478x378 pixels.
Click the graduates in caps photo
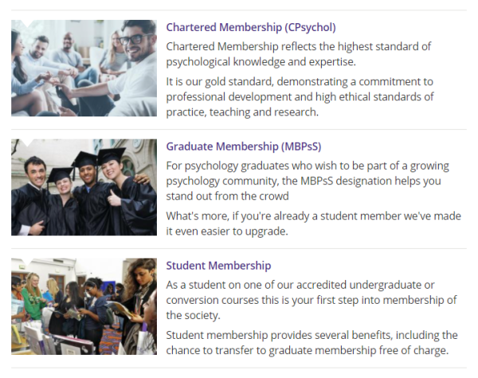(x=84, y=187)
